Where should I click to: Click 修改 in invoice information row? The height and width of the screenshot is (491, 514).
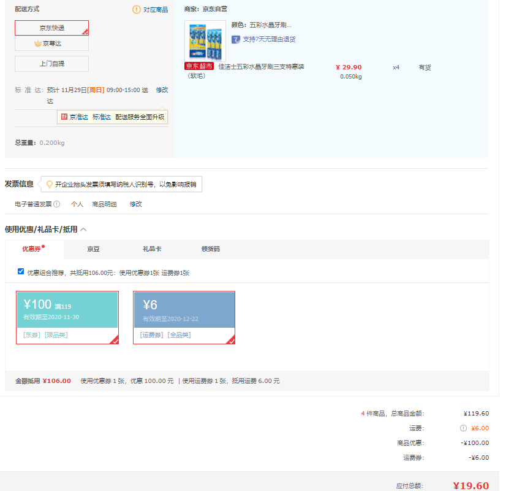(x=136, y=204)
